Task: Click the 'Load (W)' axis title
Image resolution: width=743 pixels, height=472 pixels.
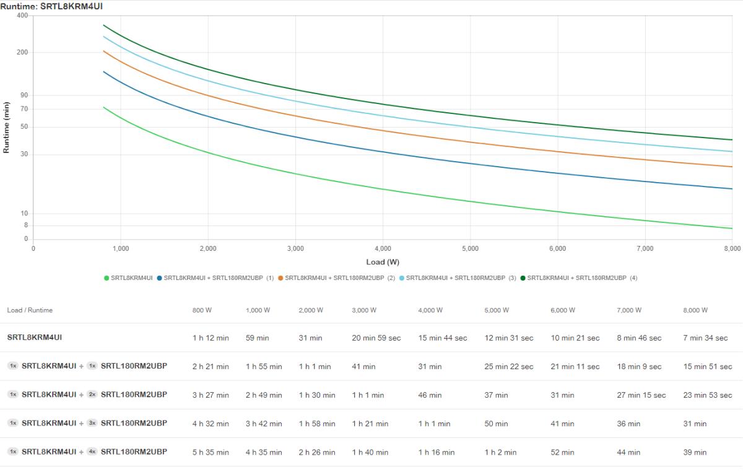Action: click(383, 262)
